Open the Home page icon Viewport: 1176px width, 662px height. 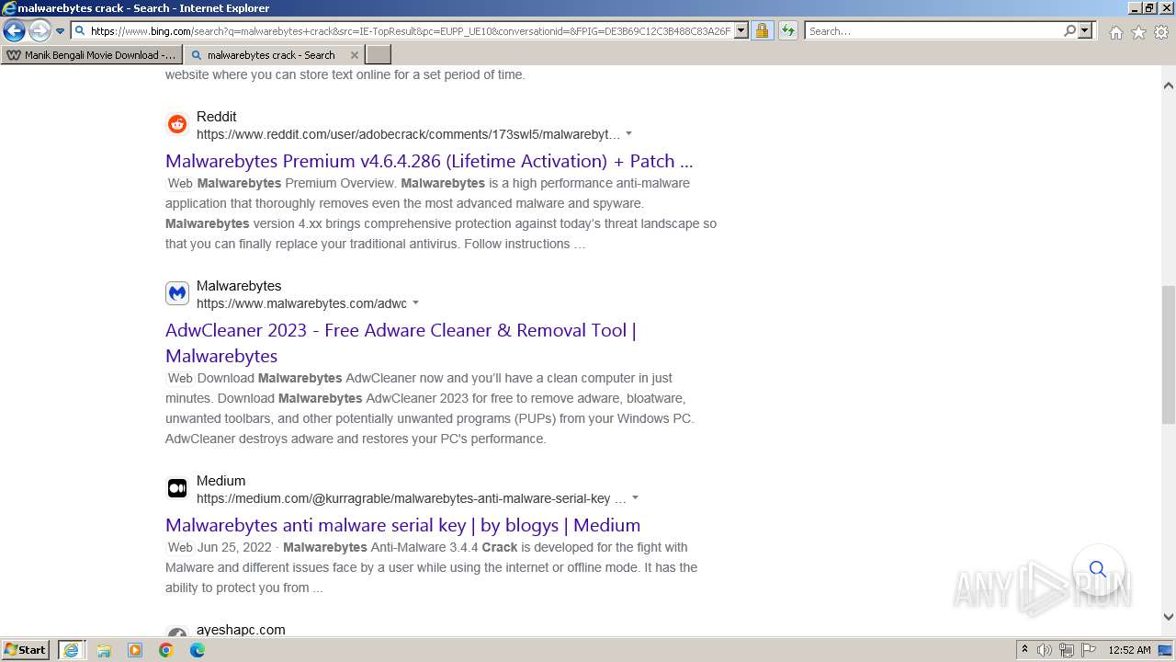pos(1115,32)
